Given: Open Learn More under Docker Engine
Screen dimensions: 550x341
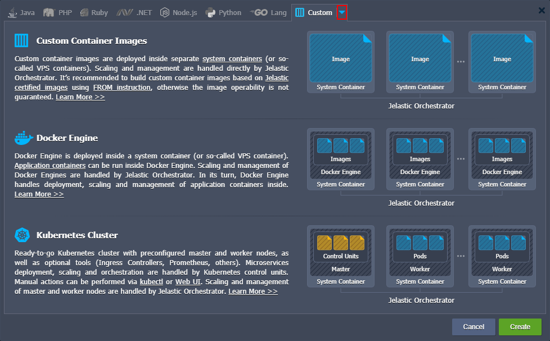Looking at the screenshot, I should pyautogui.click(x=39, y=194).
